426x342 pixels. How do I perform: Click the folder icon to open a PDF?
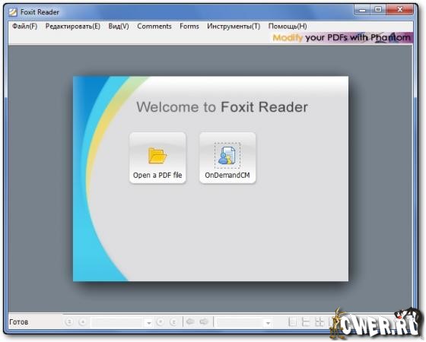click(x=157, y=156)
